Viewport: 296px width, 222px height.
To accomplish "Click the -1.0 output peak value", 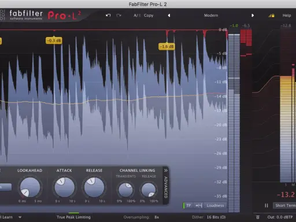I will click(x=234, y=25).
